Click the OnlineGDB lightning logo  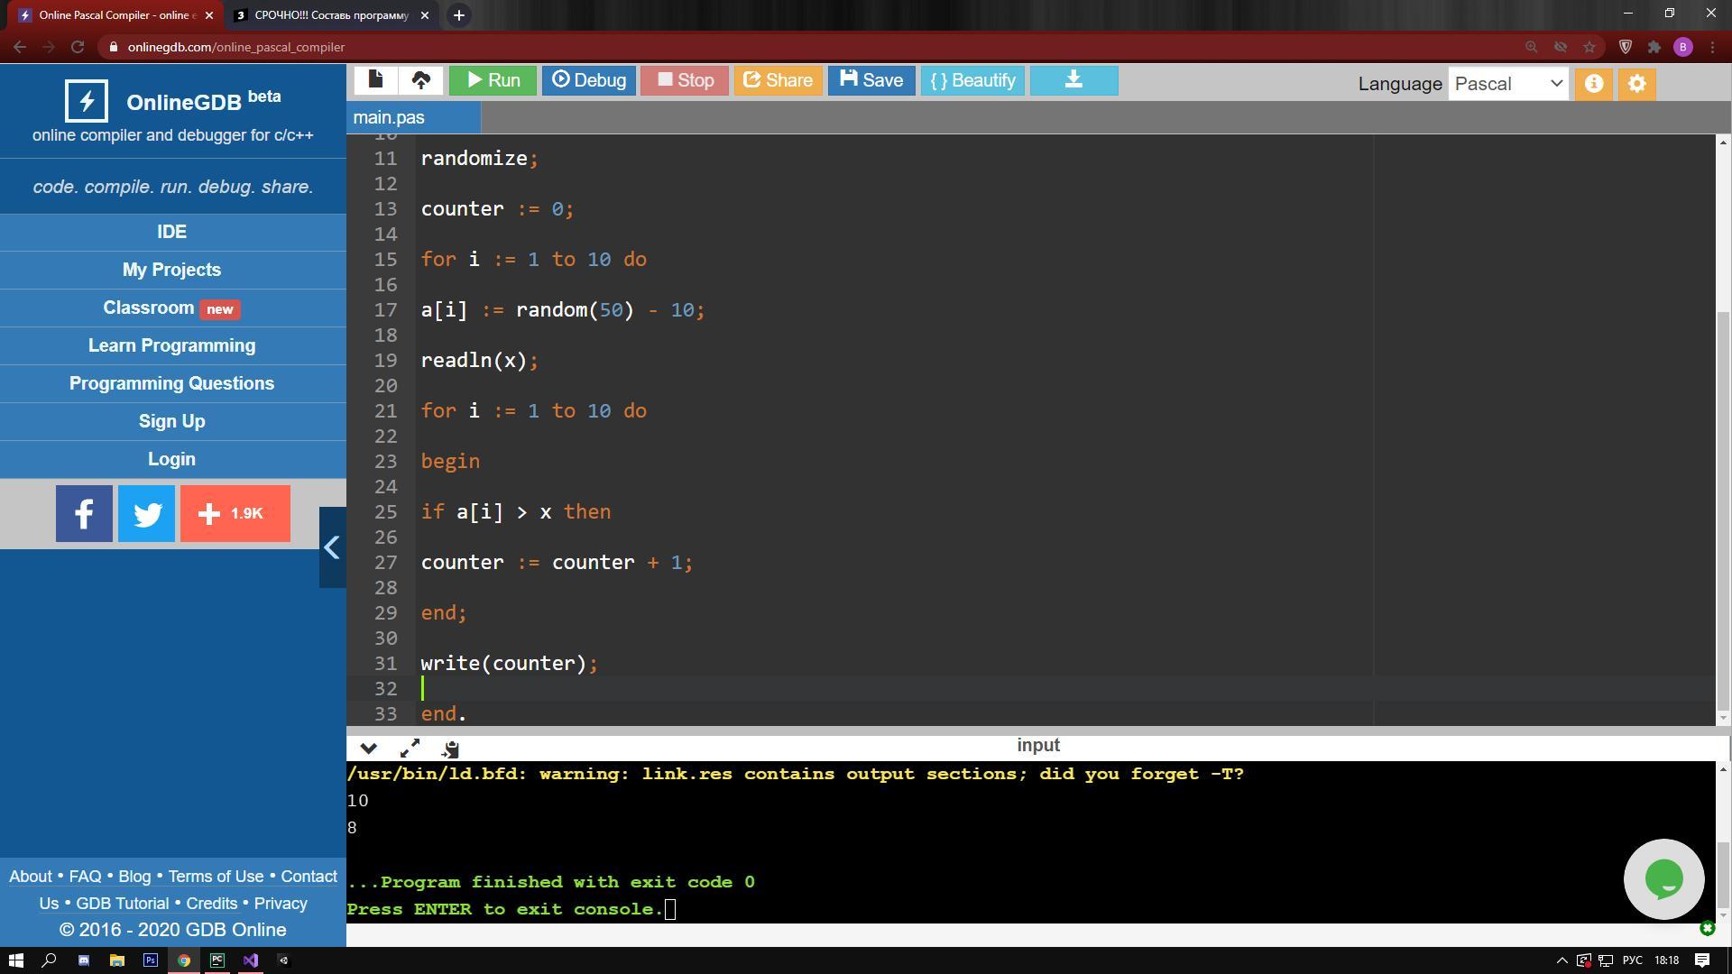(87, 101)
